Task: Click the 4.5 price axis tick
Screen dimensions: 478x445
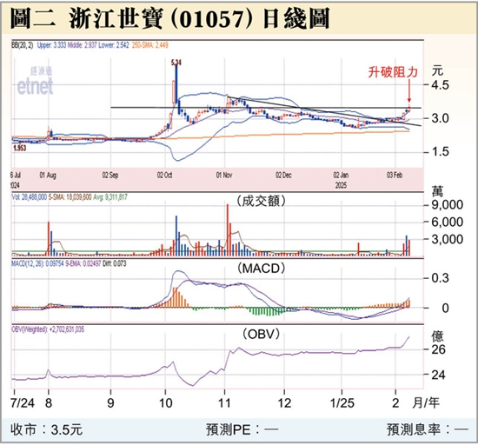Action: (x=441, y=85)
